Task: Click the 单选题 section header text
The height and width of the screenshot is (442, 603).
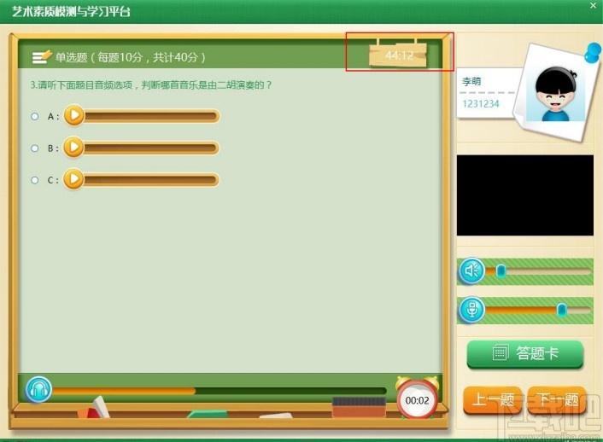Action: pos(131,58)
